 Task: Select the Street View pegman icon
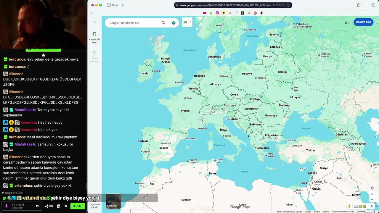pyautogui.click(x=349, y=206)
